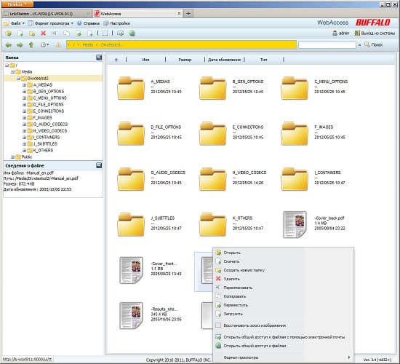The height and width of the screenshot is (364, 400).
Task: Collapse the Папка panel with its header icon
Action: (x=99, y=58)
